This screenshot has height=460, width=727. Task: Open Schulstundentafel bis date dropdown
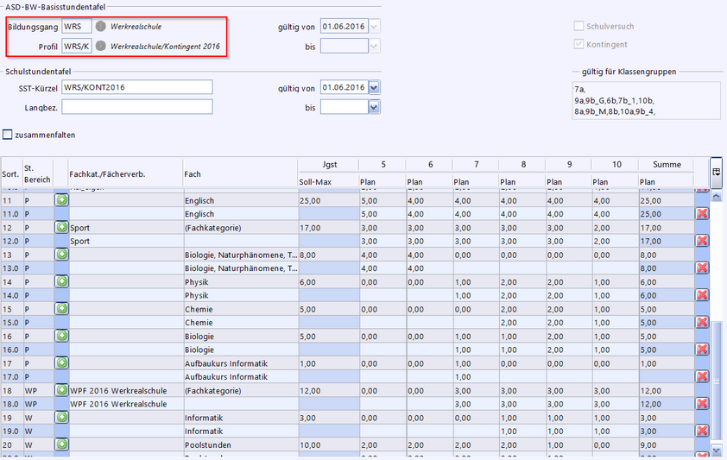tap(374, 107)
